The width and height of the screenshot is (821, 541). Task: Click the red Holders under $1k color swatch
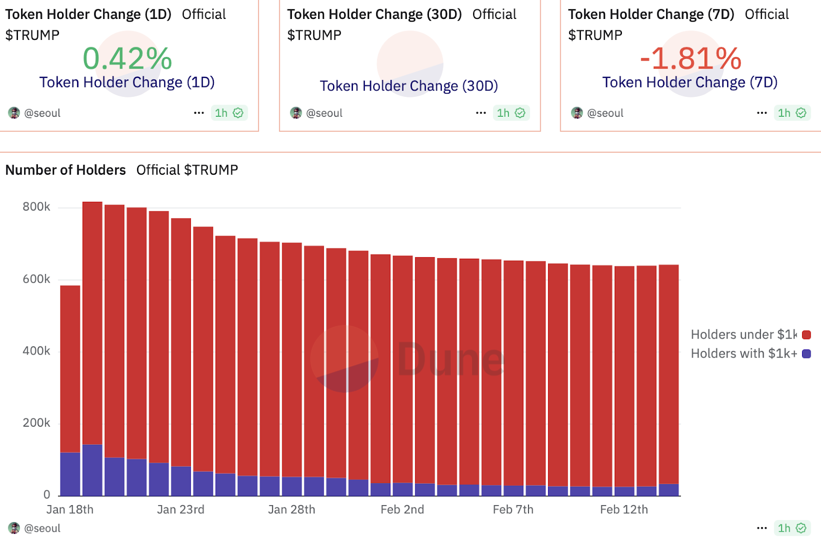coord(806,335)
